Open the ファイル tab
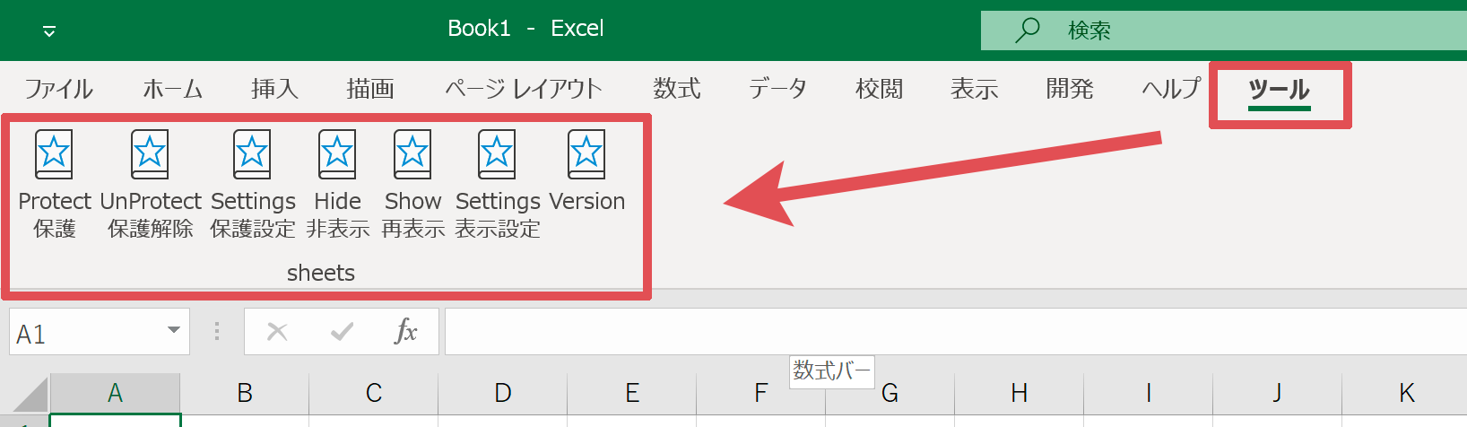 pyautogui.click(x=58, y=89)
